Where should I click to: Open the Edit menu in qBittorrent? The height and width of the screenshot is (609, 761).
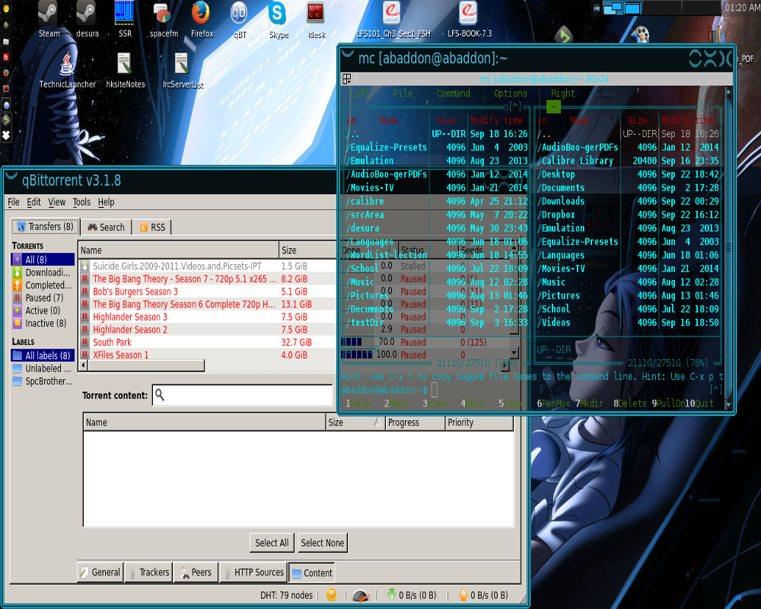coord(33,202)
